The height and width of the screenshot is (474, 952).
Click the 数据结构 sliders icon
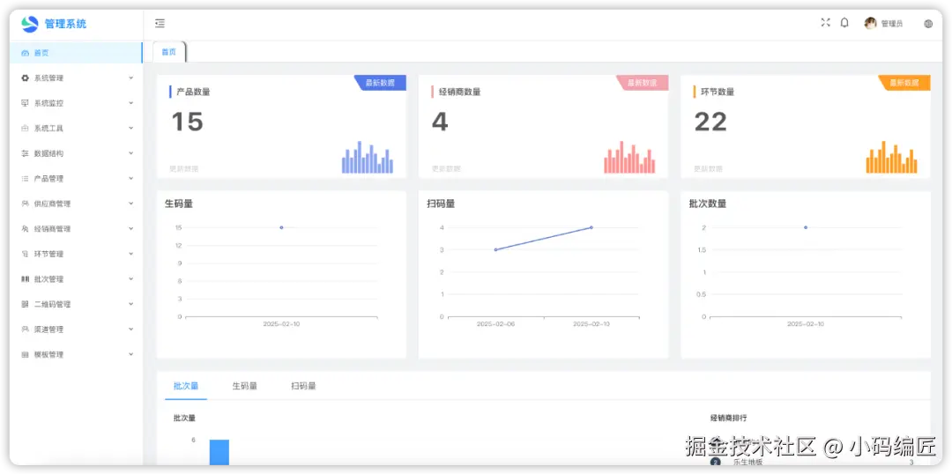coord(25,153)
